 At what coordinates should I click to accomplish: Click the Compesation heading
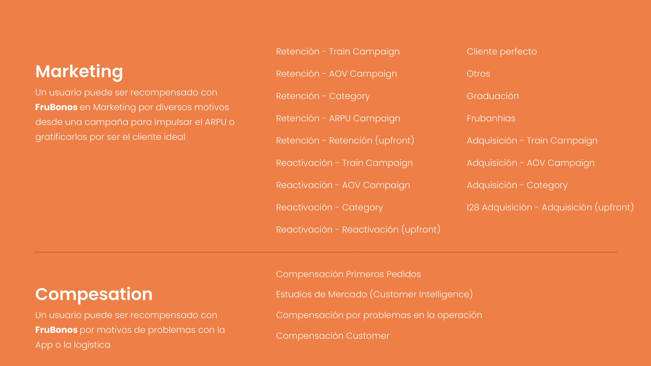click(94, 294)
